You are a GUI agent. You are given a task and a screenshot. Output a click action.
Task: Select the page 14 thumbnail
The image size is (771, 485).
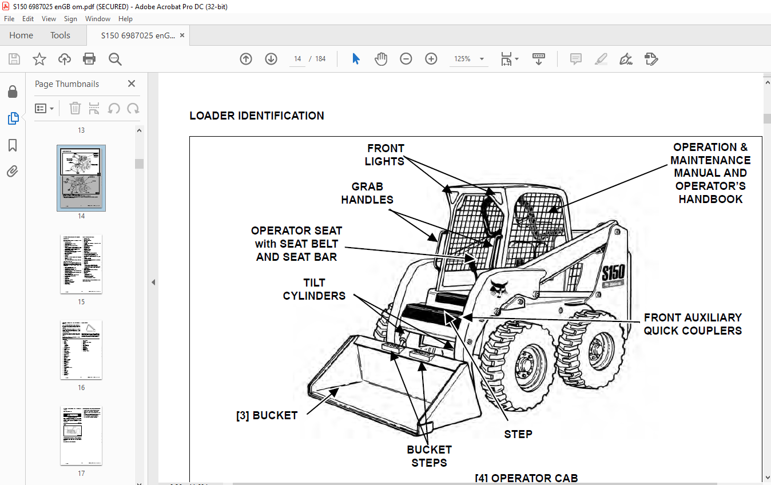[81, 178]
